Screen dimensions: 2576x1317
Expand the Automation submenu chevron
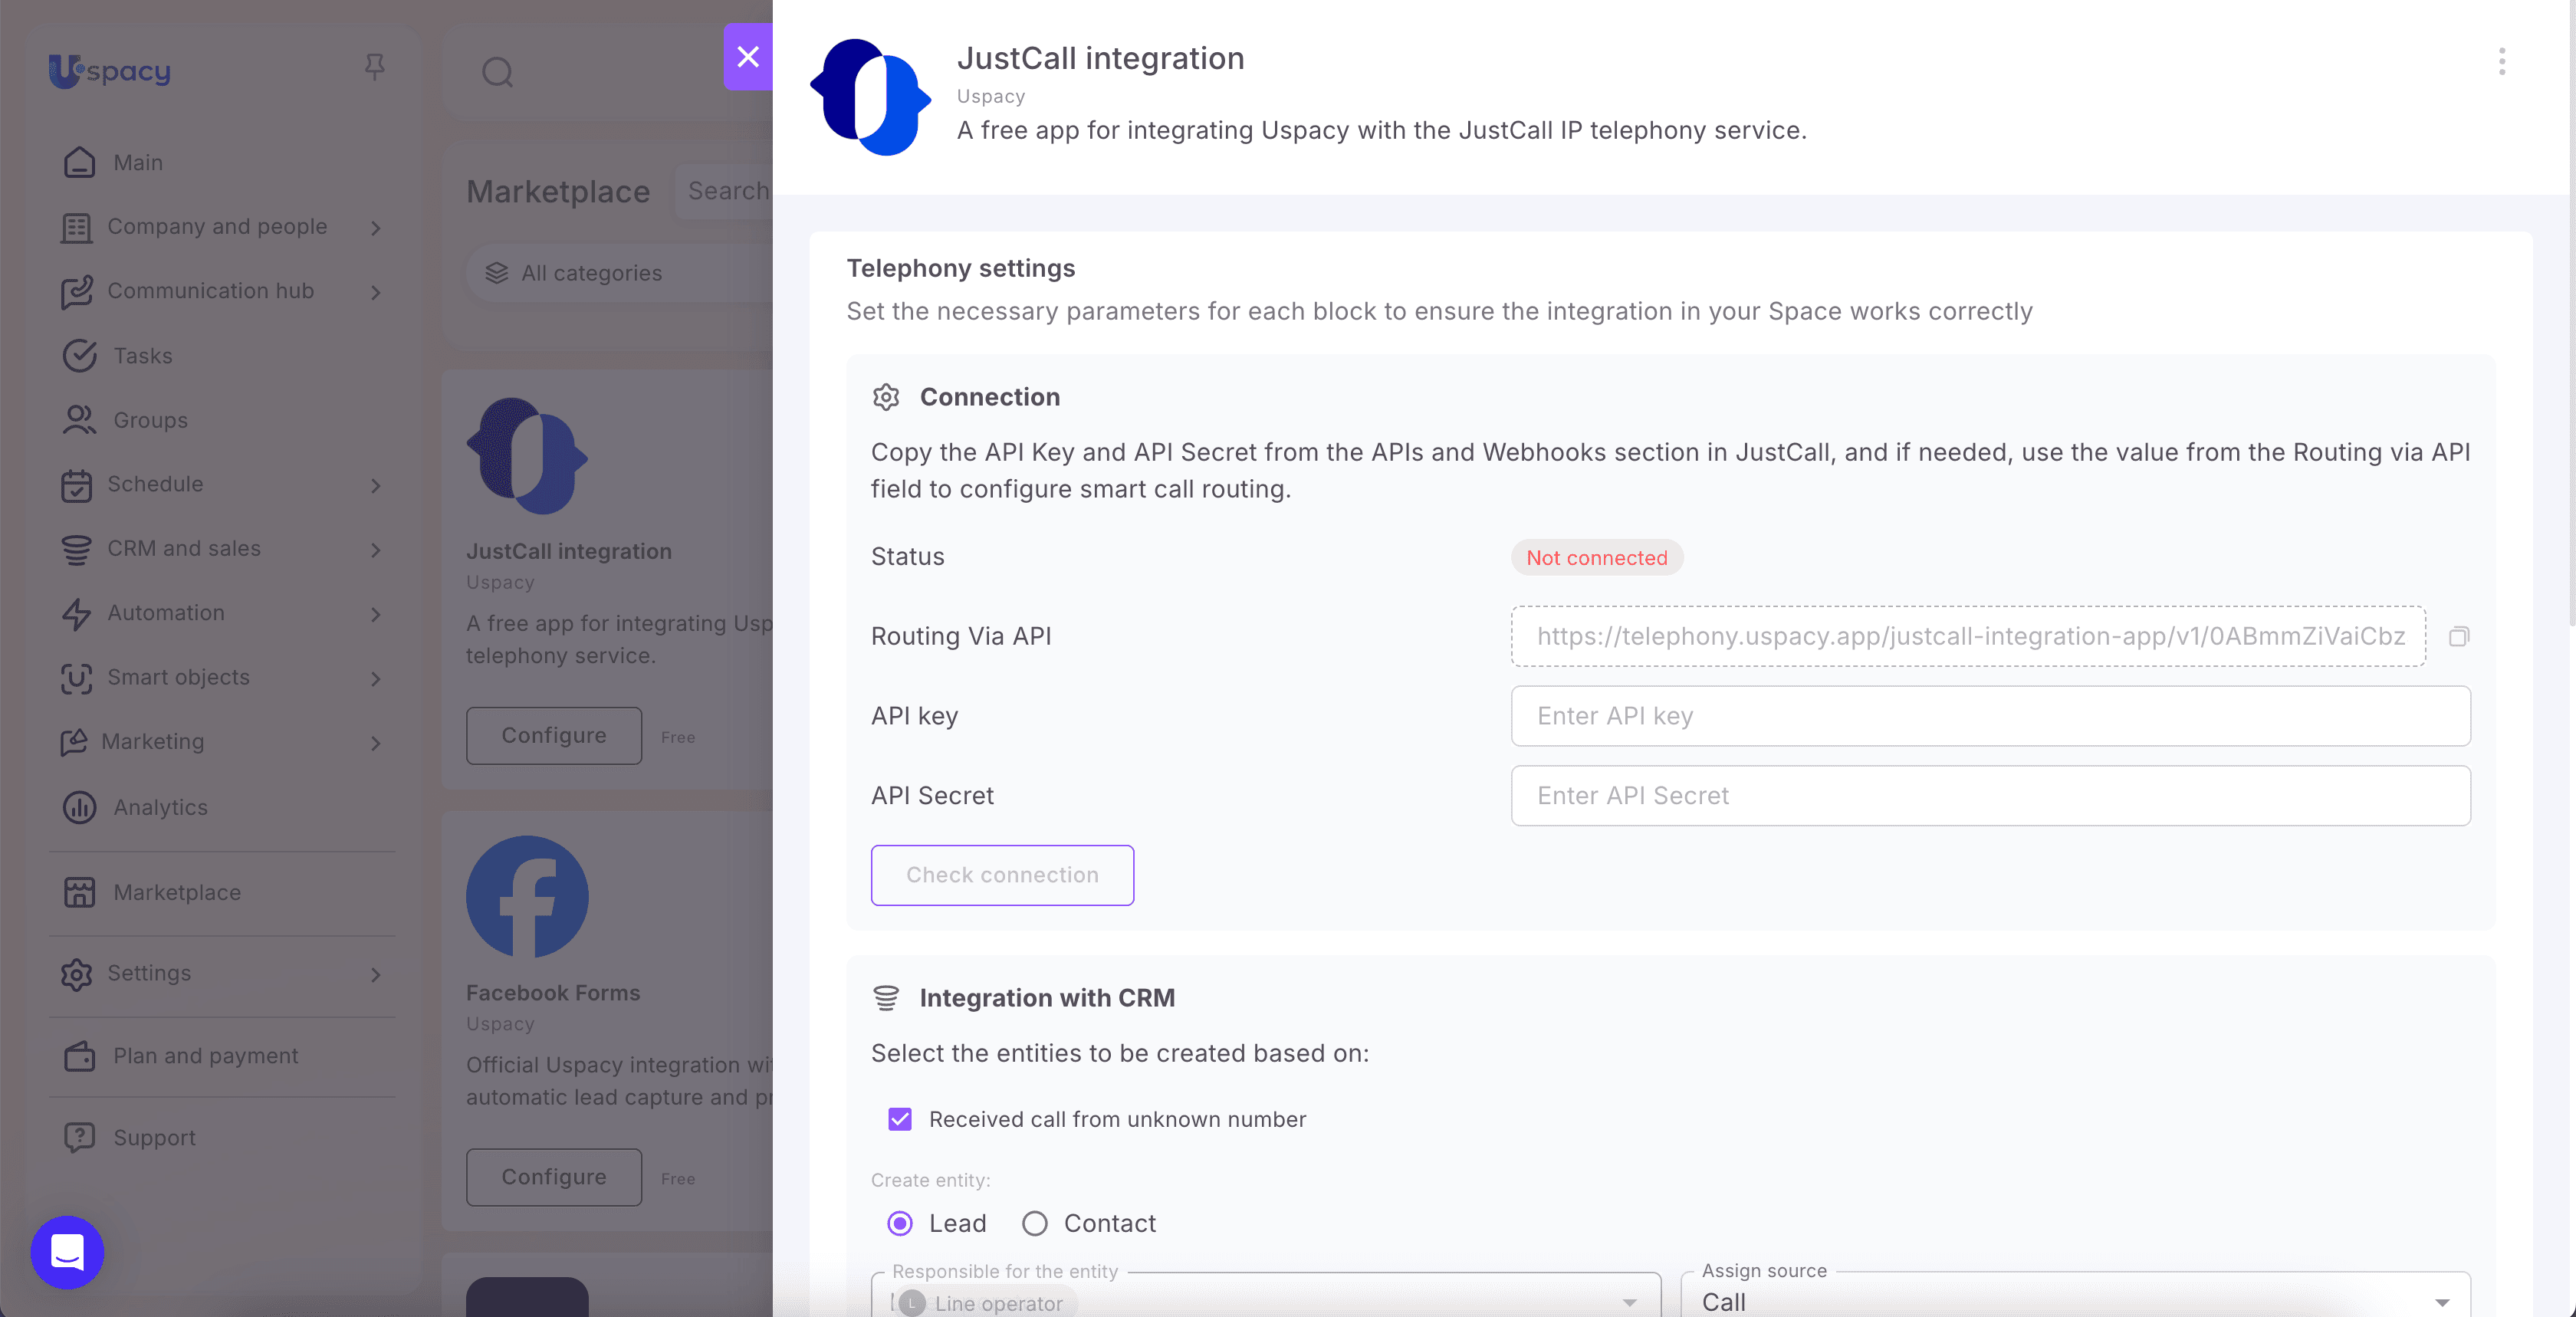376,614
